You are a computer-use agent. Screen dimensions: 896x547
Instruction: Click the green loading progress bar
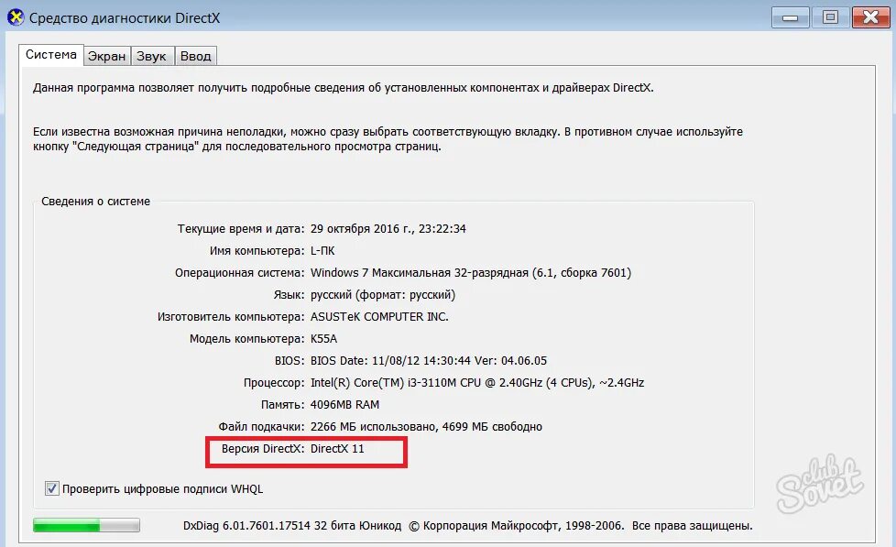(86, 525)
